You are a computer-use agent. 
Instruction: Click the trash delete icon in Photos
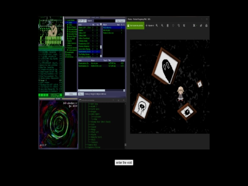168,25
